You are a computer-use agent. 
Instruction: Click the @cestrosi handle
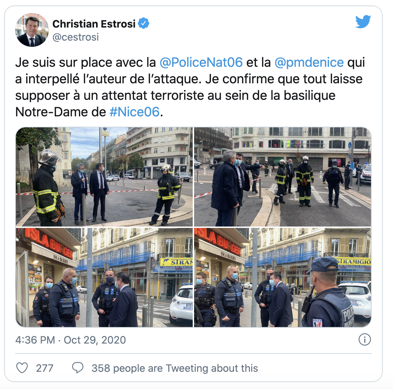[x=75, y=37]
